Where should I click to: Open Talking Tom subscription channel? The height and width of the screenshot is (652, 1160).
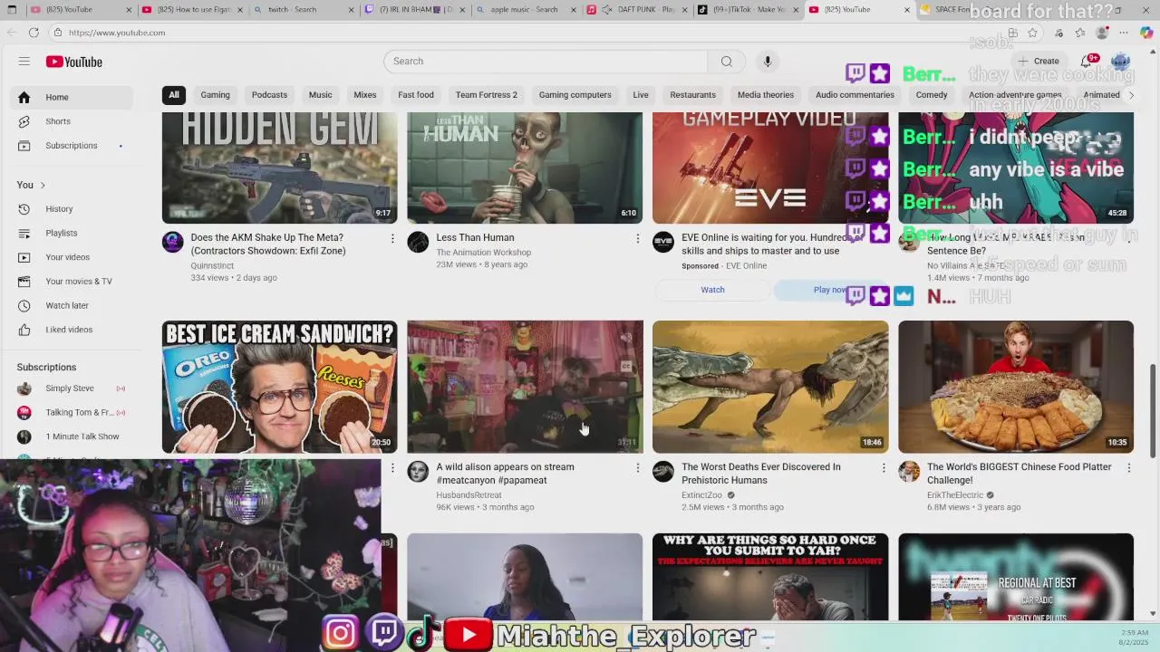tap(71, 412)
